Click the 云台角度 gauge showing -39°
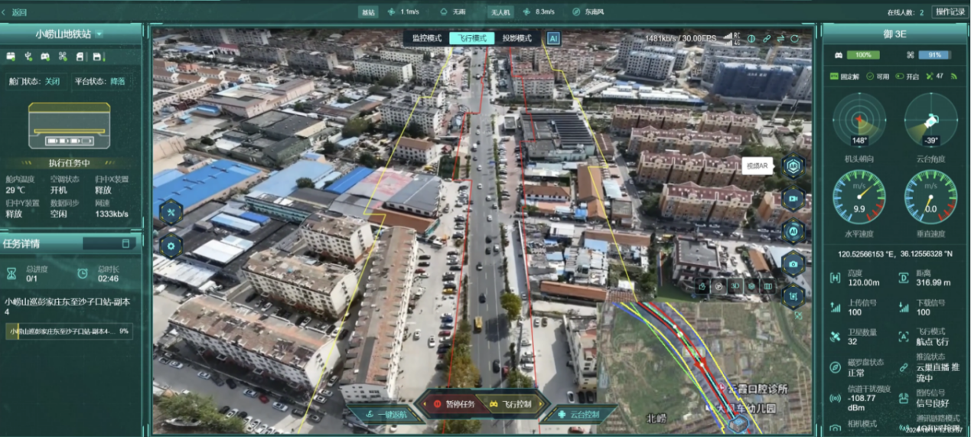 pyautogui.click(x=930, y=120)
